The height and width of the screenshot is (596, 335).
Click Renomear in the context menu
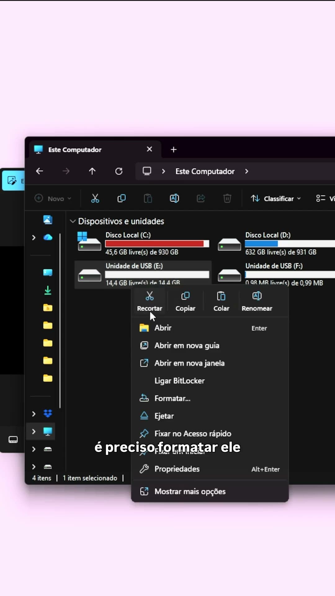257,301
